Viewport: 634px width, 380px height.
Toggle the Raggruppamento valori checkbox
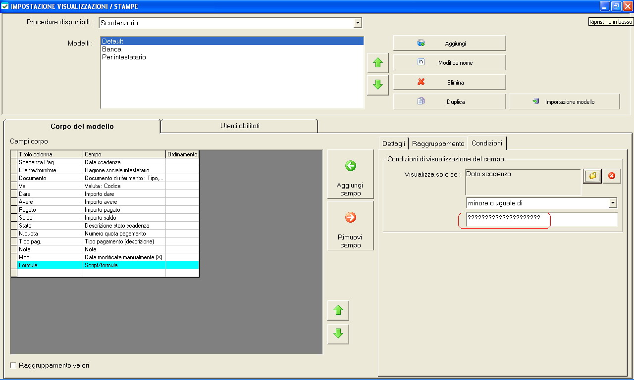click(x=13, y=366)
